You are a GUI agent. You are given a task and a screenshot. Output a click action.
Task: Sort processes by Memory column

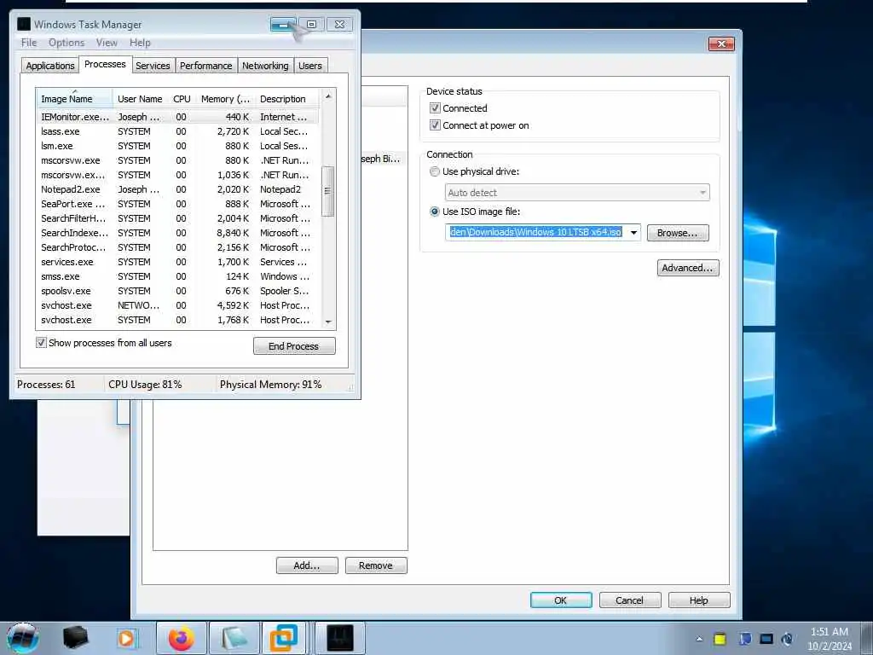pos(225,99)
